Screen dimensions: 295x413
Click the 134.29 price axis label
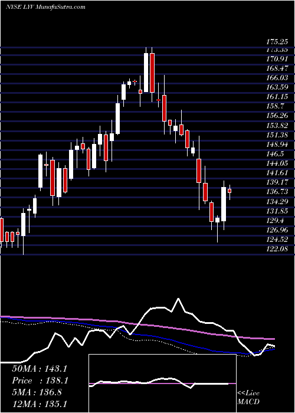pos(277,202)
